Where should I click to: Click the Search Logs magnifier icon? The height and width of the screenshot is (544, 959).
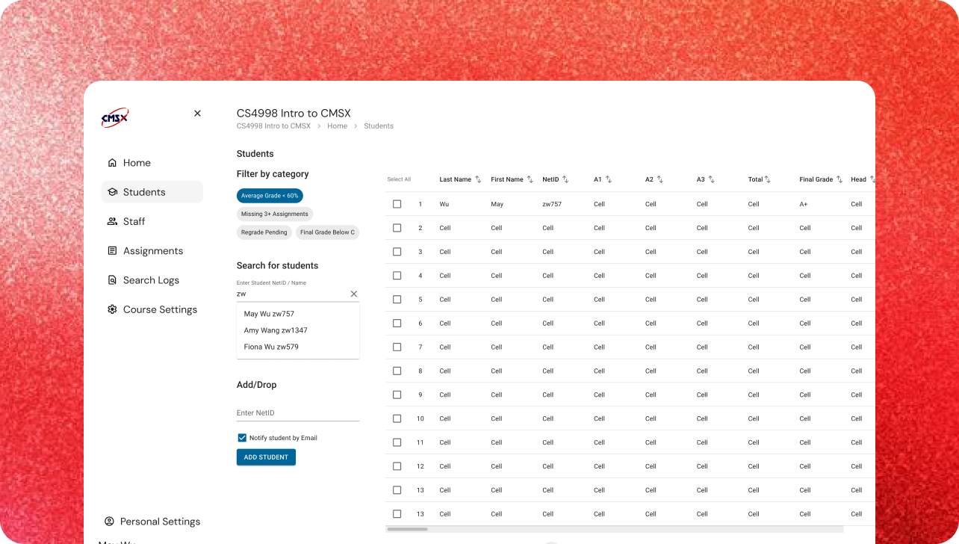pos(112,280)
